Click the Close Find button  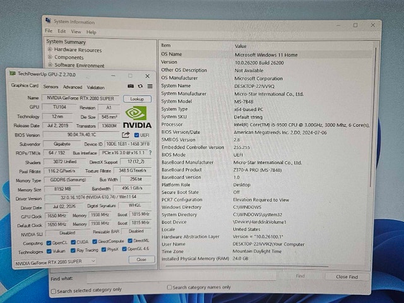coord(347,276)
